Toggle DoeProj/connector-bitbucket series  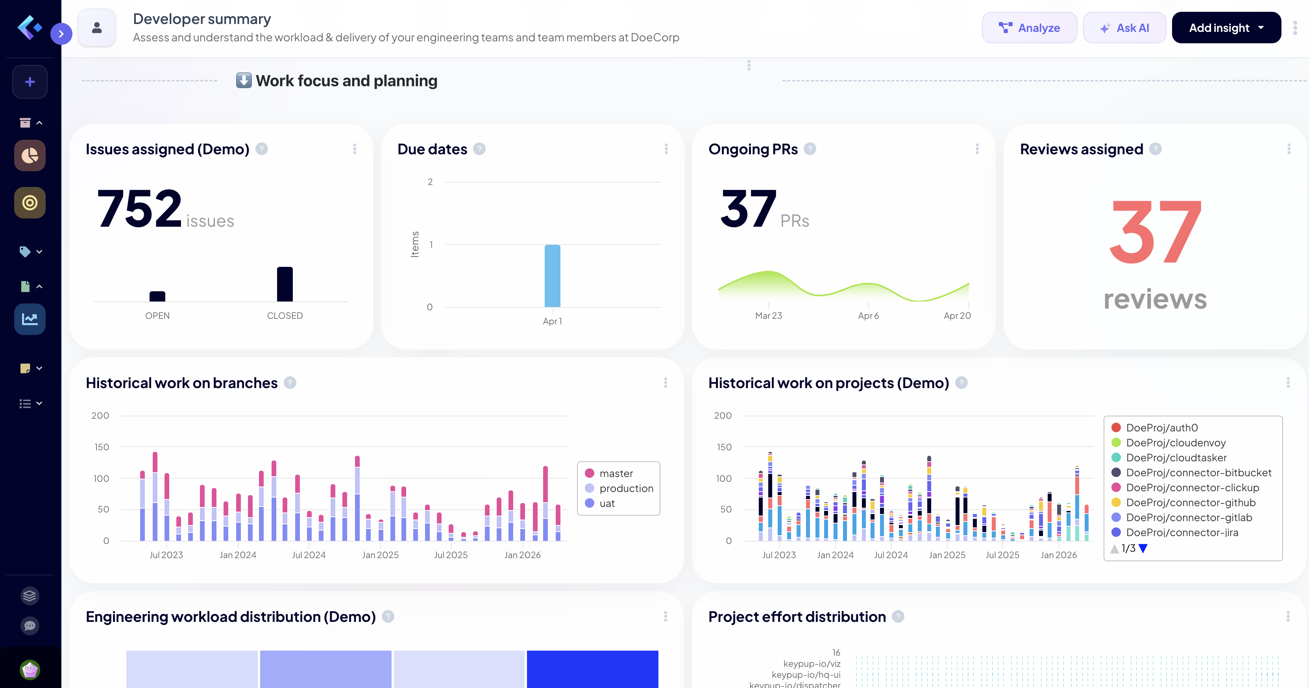pyautogui.click(x=1192, y=473)
